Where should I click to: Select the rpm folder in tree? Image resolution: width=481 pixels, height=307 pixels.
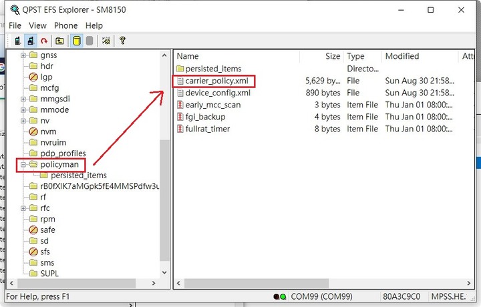coord(47,219)
